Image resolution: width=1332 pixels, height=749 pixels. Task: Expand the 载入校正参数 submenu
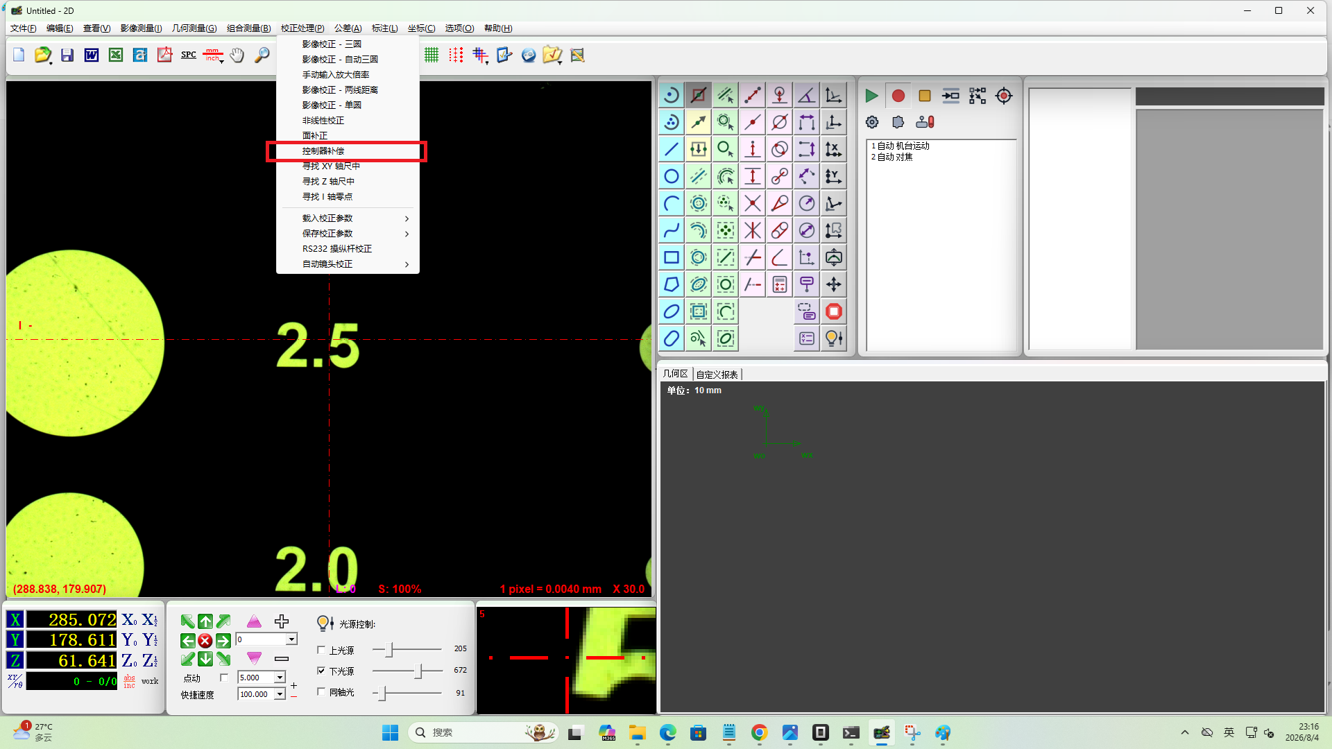coord(348,218)
